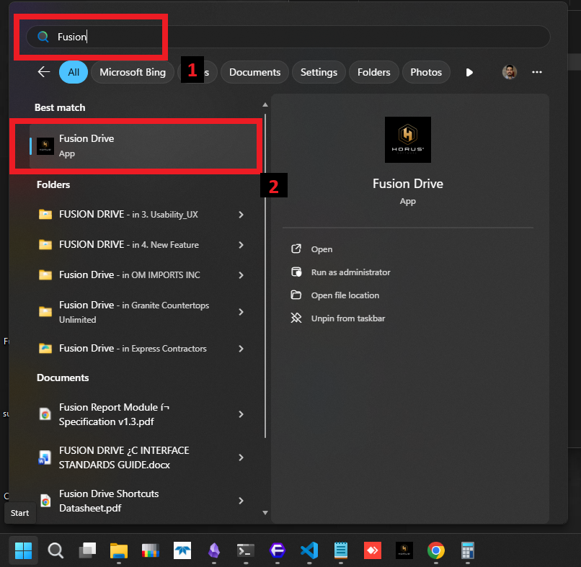Expand Fusion Drive Shortcuts Datasheet chevron
The height and width of the screenshot is (567, 581).
(241, 501)
